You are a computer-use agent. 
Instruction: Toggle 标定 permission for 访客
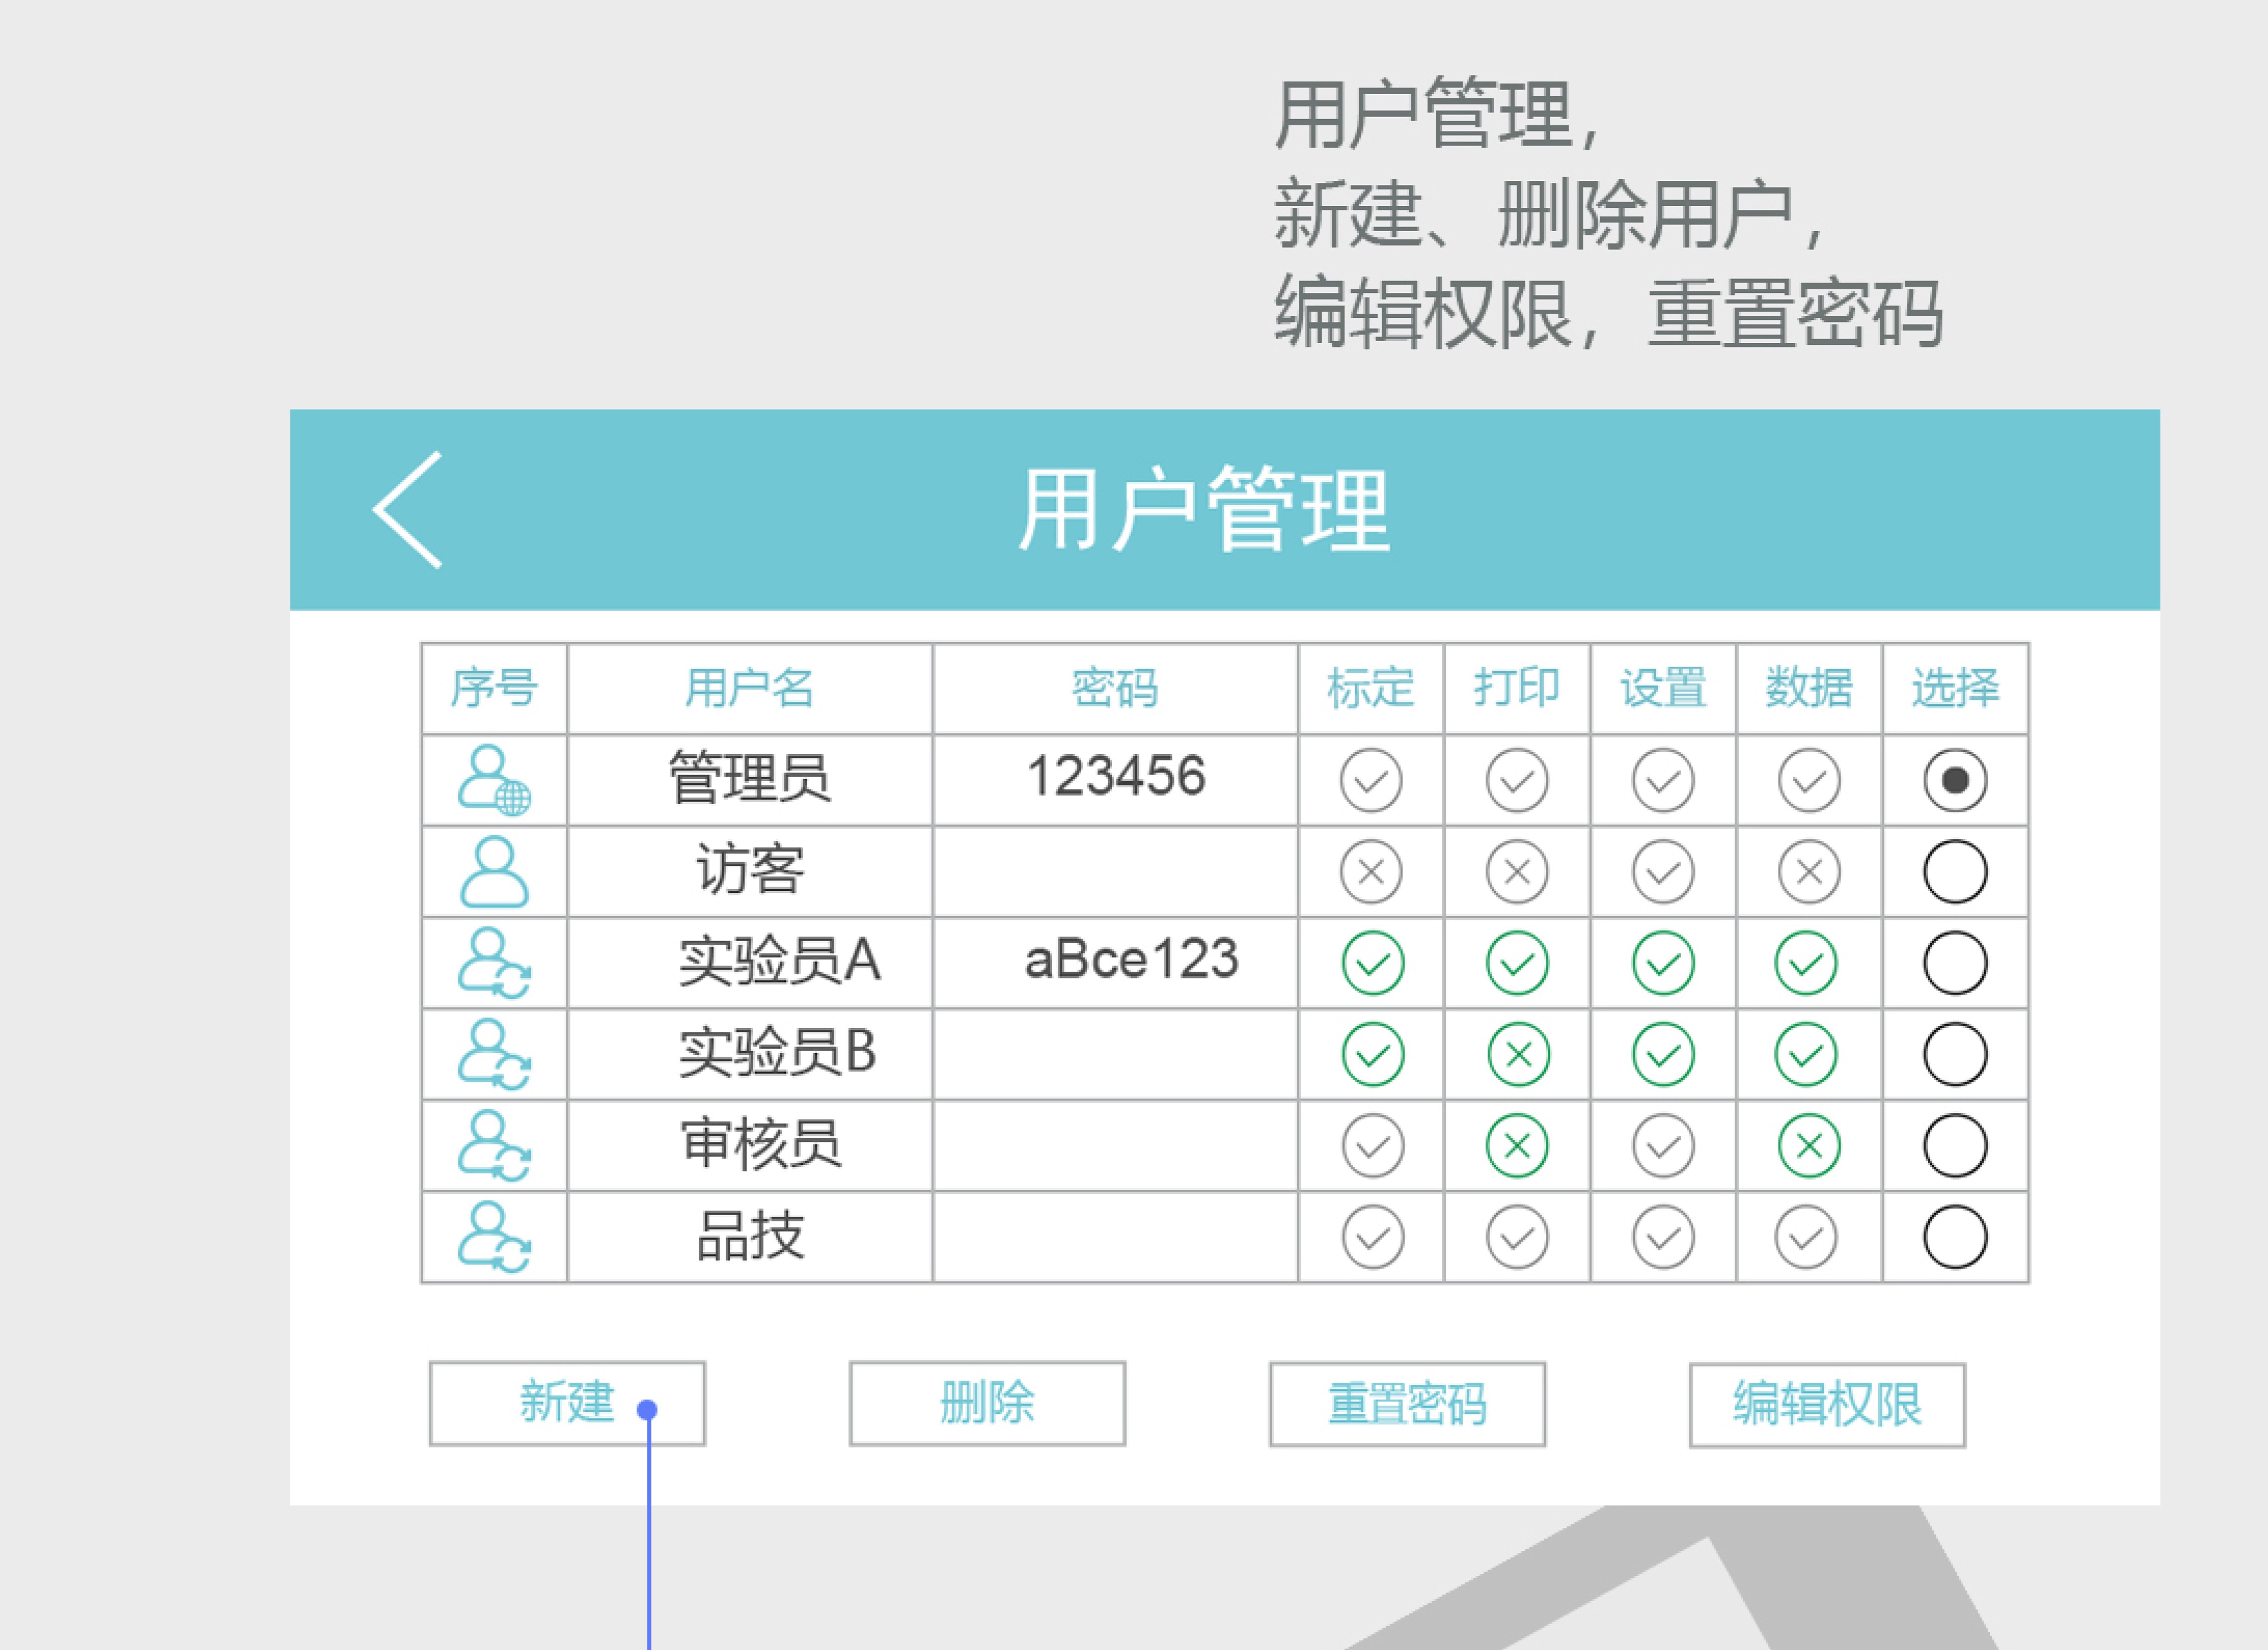[1371, 871]
